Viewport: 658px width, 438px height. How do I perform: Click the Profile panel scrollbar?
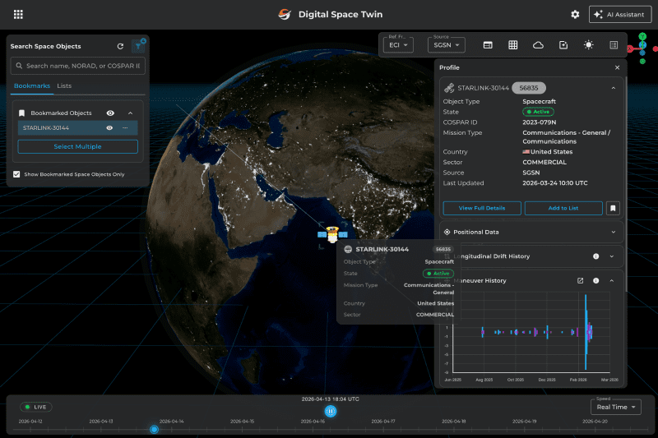(x=626, y=184)
